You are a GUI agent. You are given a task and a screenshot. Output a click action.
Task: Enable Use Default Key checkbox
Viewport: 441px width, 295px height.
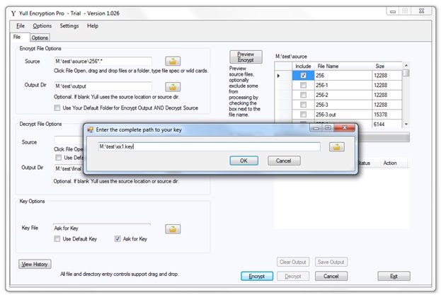point(58,239)
